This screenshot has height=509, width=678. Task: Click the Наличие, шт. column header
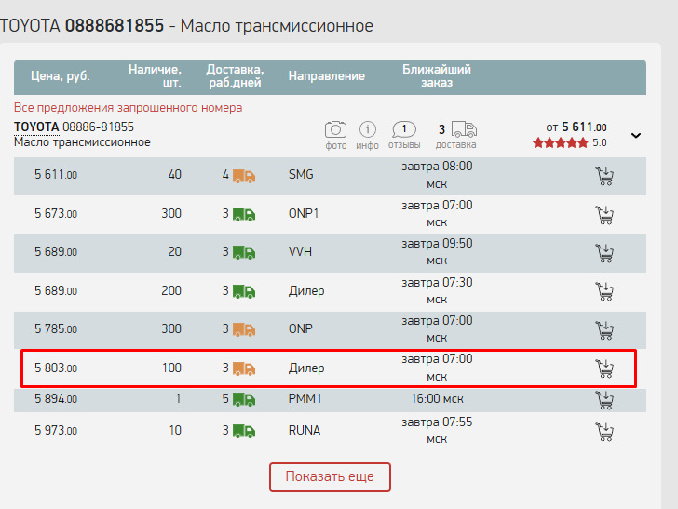tap(155, 75)
